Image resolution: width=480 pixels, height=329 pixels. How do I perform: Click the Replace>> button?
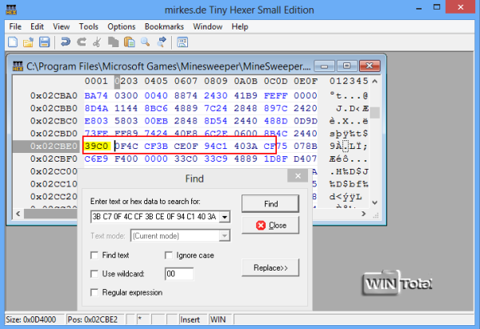tap(270, 267)
